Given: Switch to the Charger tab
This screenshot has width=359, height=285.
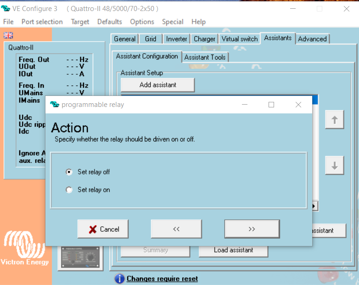Looking at the screenshot, I should [204, 39].
